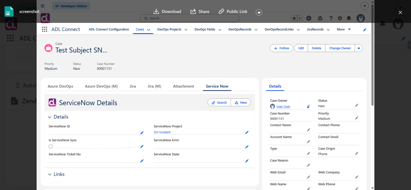Image resolution: width=411 pixels, height=190 pixels.
Task: Open the DevOps Projects dropdown chevron
Action: 186,30
